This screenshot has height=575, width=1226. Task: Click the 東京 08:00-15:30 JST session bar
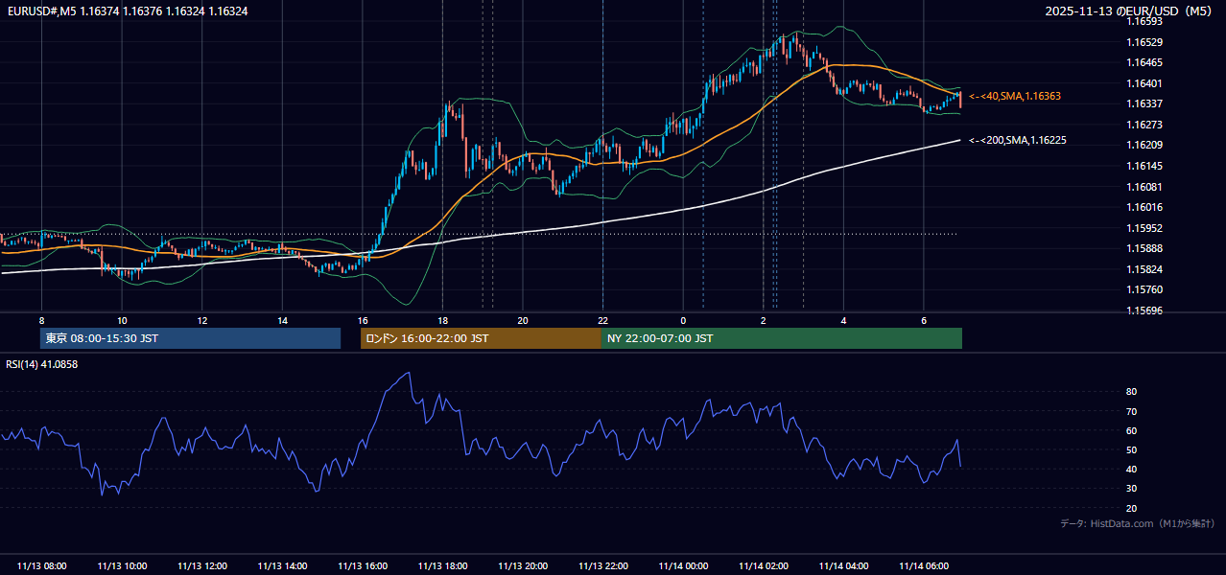tap(190, 338)
